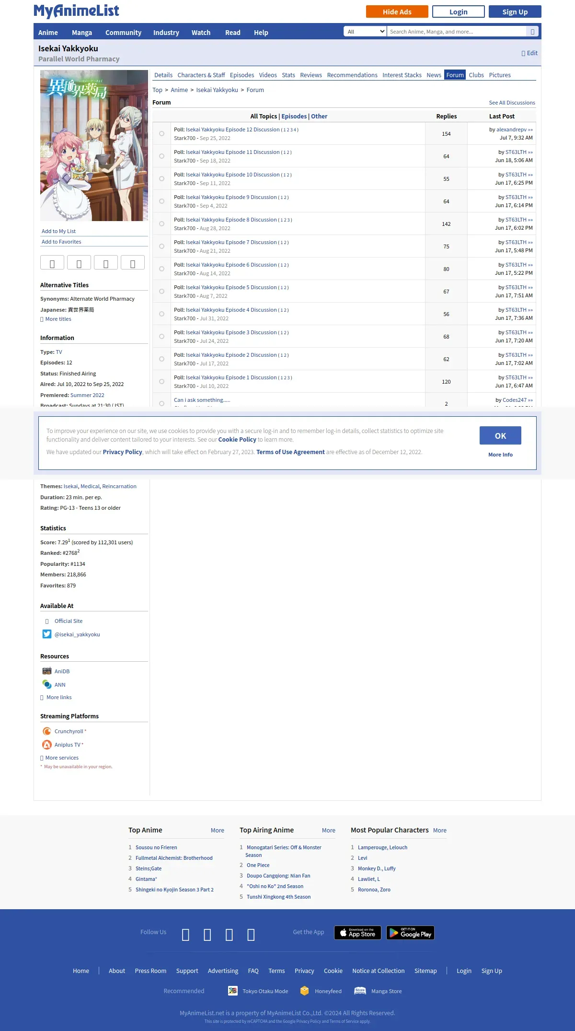Open the Google Play download badge
This screenshot has height=1031, width=575.
point(411,933)
